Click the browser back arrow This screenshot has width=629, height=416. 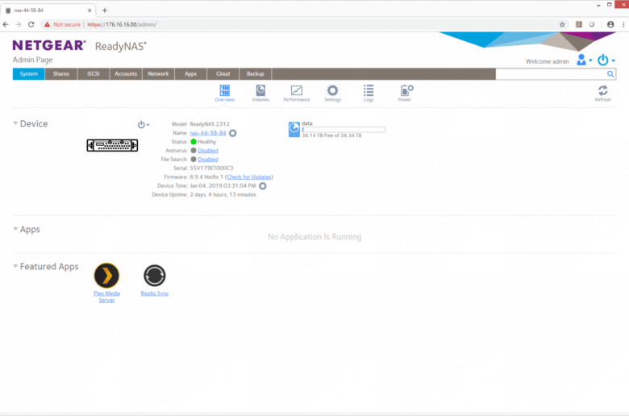[x=6, y=24]
